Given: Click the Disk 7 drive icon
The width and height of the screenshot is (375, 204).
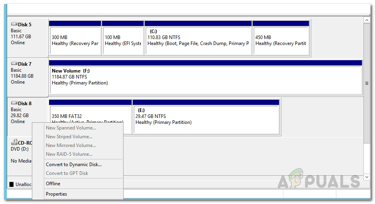Looking at the screenshot, I should tap(14, 64).
